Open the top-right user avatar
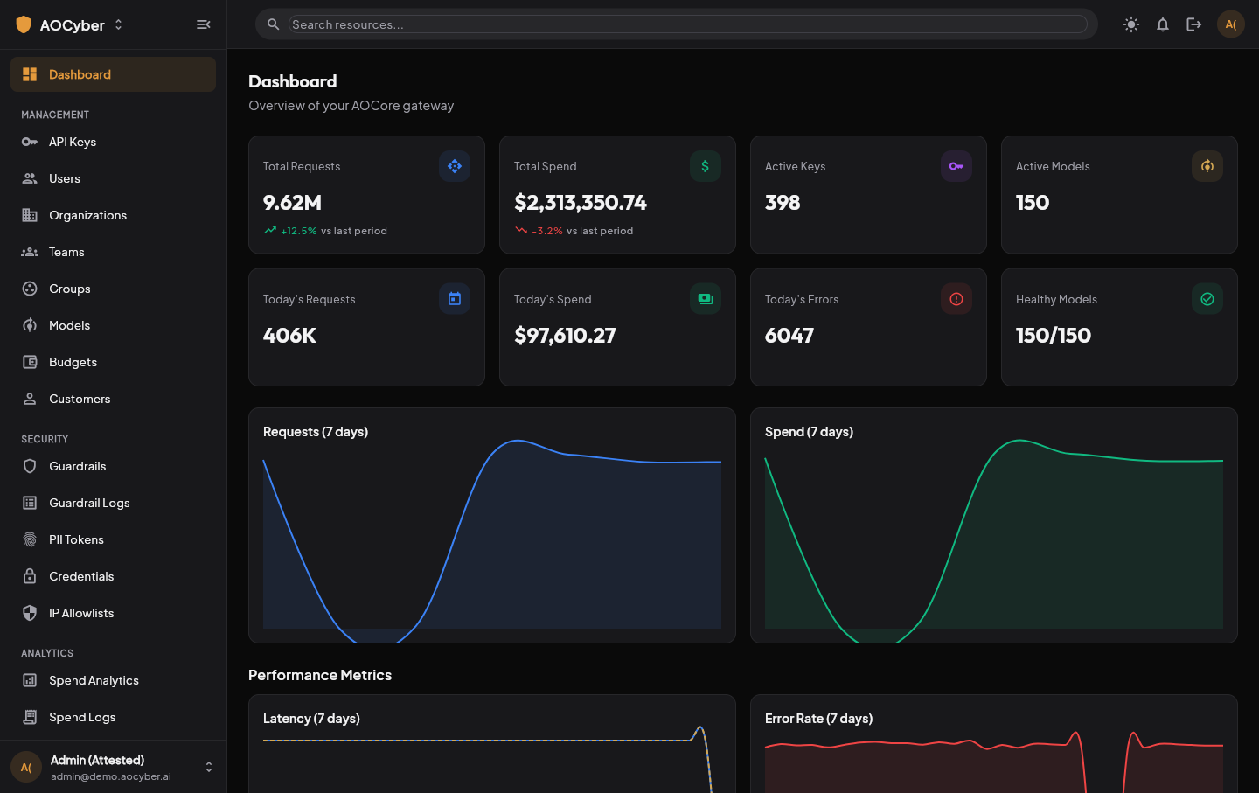Viewport: 1259px width, 793px height. click(x=1231, y=24)
